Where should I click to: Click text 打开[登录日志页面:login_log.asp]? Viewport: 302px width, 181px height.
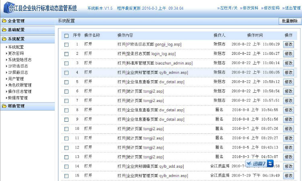(147, 54)
